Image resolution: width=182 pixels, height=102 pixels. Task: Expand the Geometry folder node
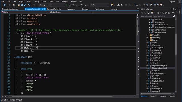[x=147, y=37]
